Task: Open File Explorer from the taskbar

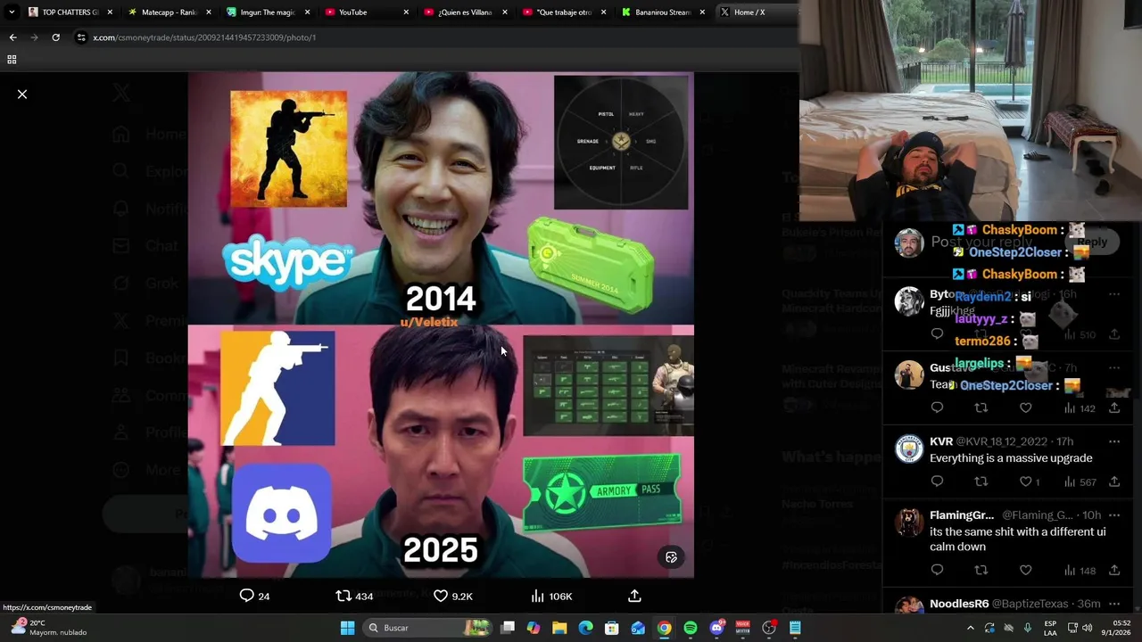Action: point(559,628)
